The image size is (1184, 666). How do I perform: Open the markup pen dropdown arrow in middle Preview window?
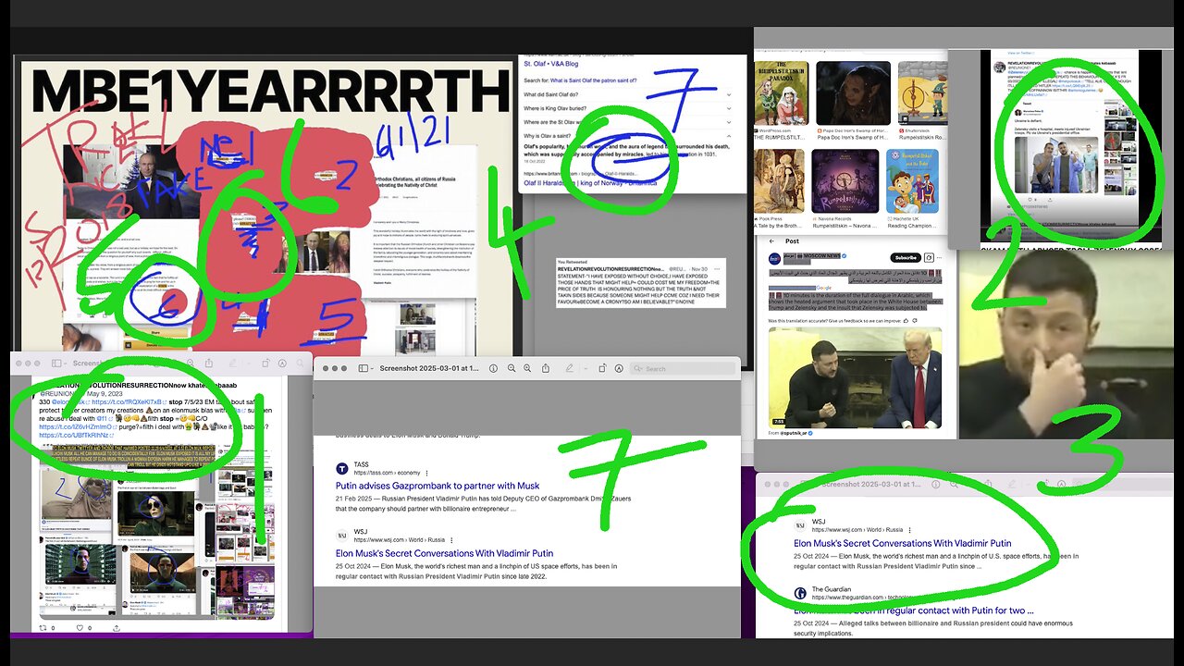click(x=586, y=369)
